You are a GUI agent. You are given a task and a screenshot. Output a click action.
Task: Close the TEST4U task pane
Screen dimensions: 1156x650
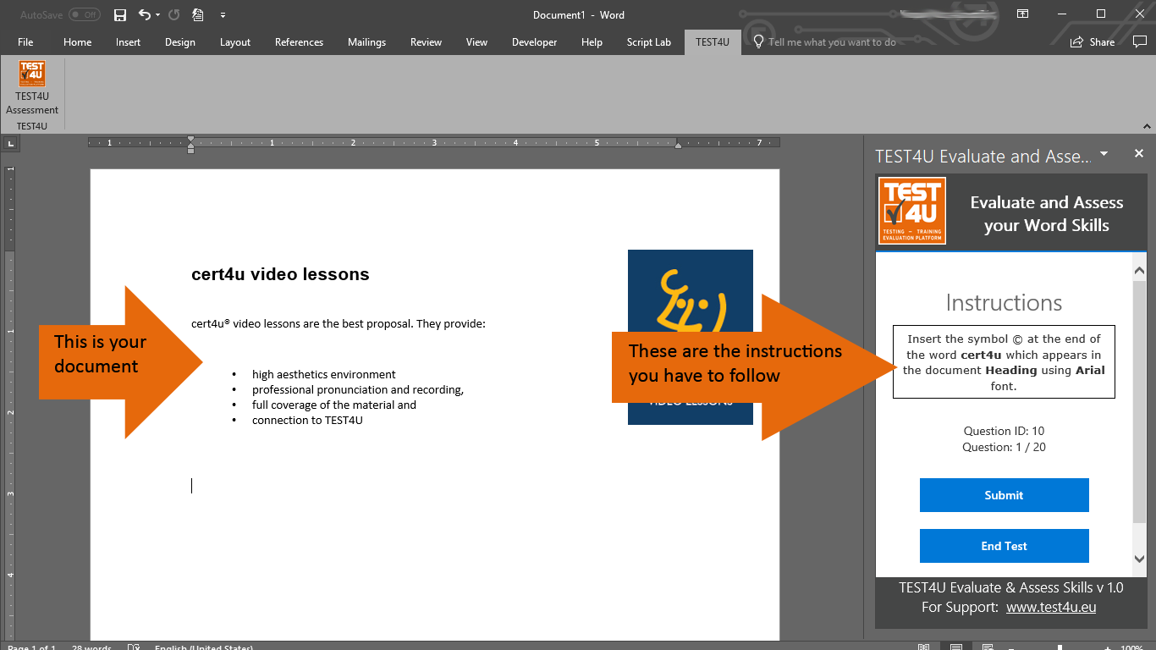1139,153
